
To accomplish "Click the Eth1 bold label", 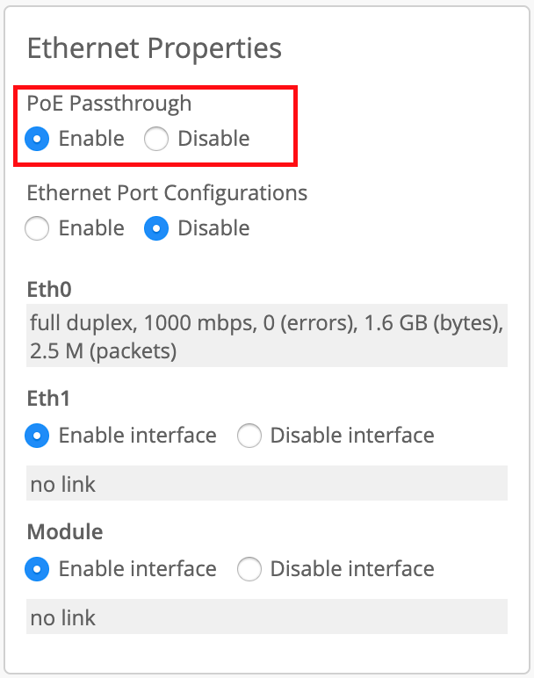I will coord(49,399).
